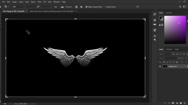
Task: Click the Straighten level icon
Action: tap(62, 7)
